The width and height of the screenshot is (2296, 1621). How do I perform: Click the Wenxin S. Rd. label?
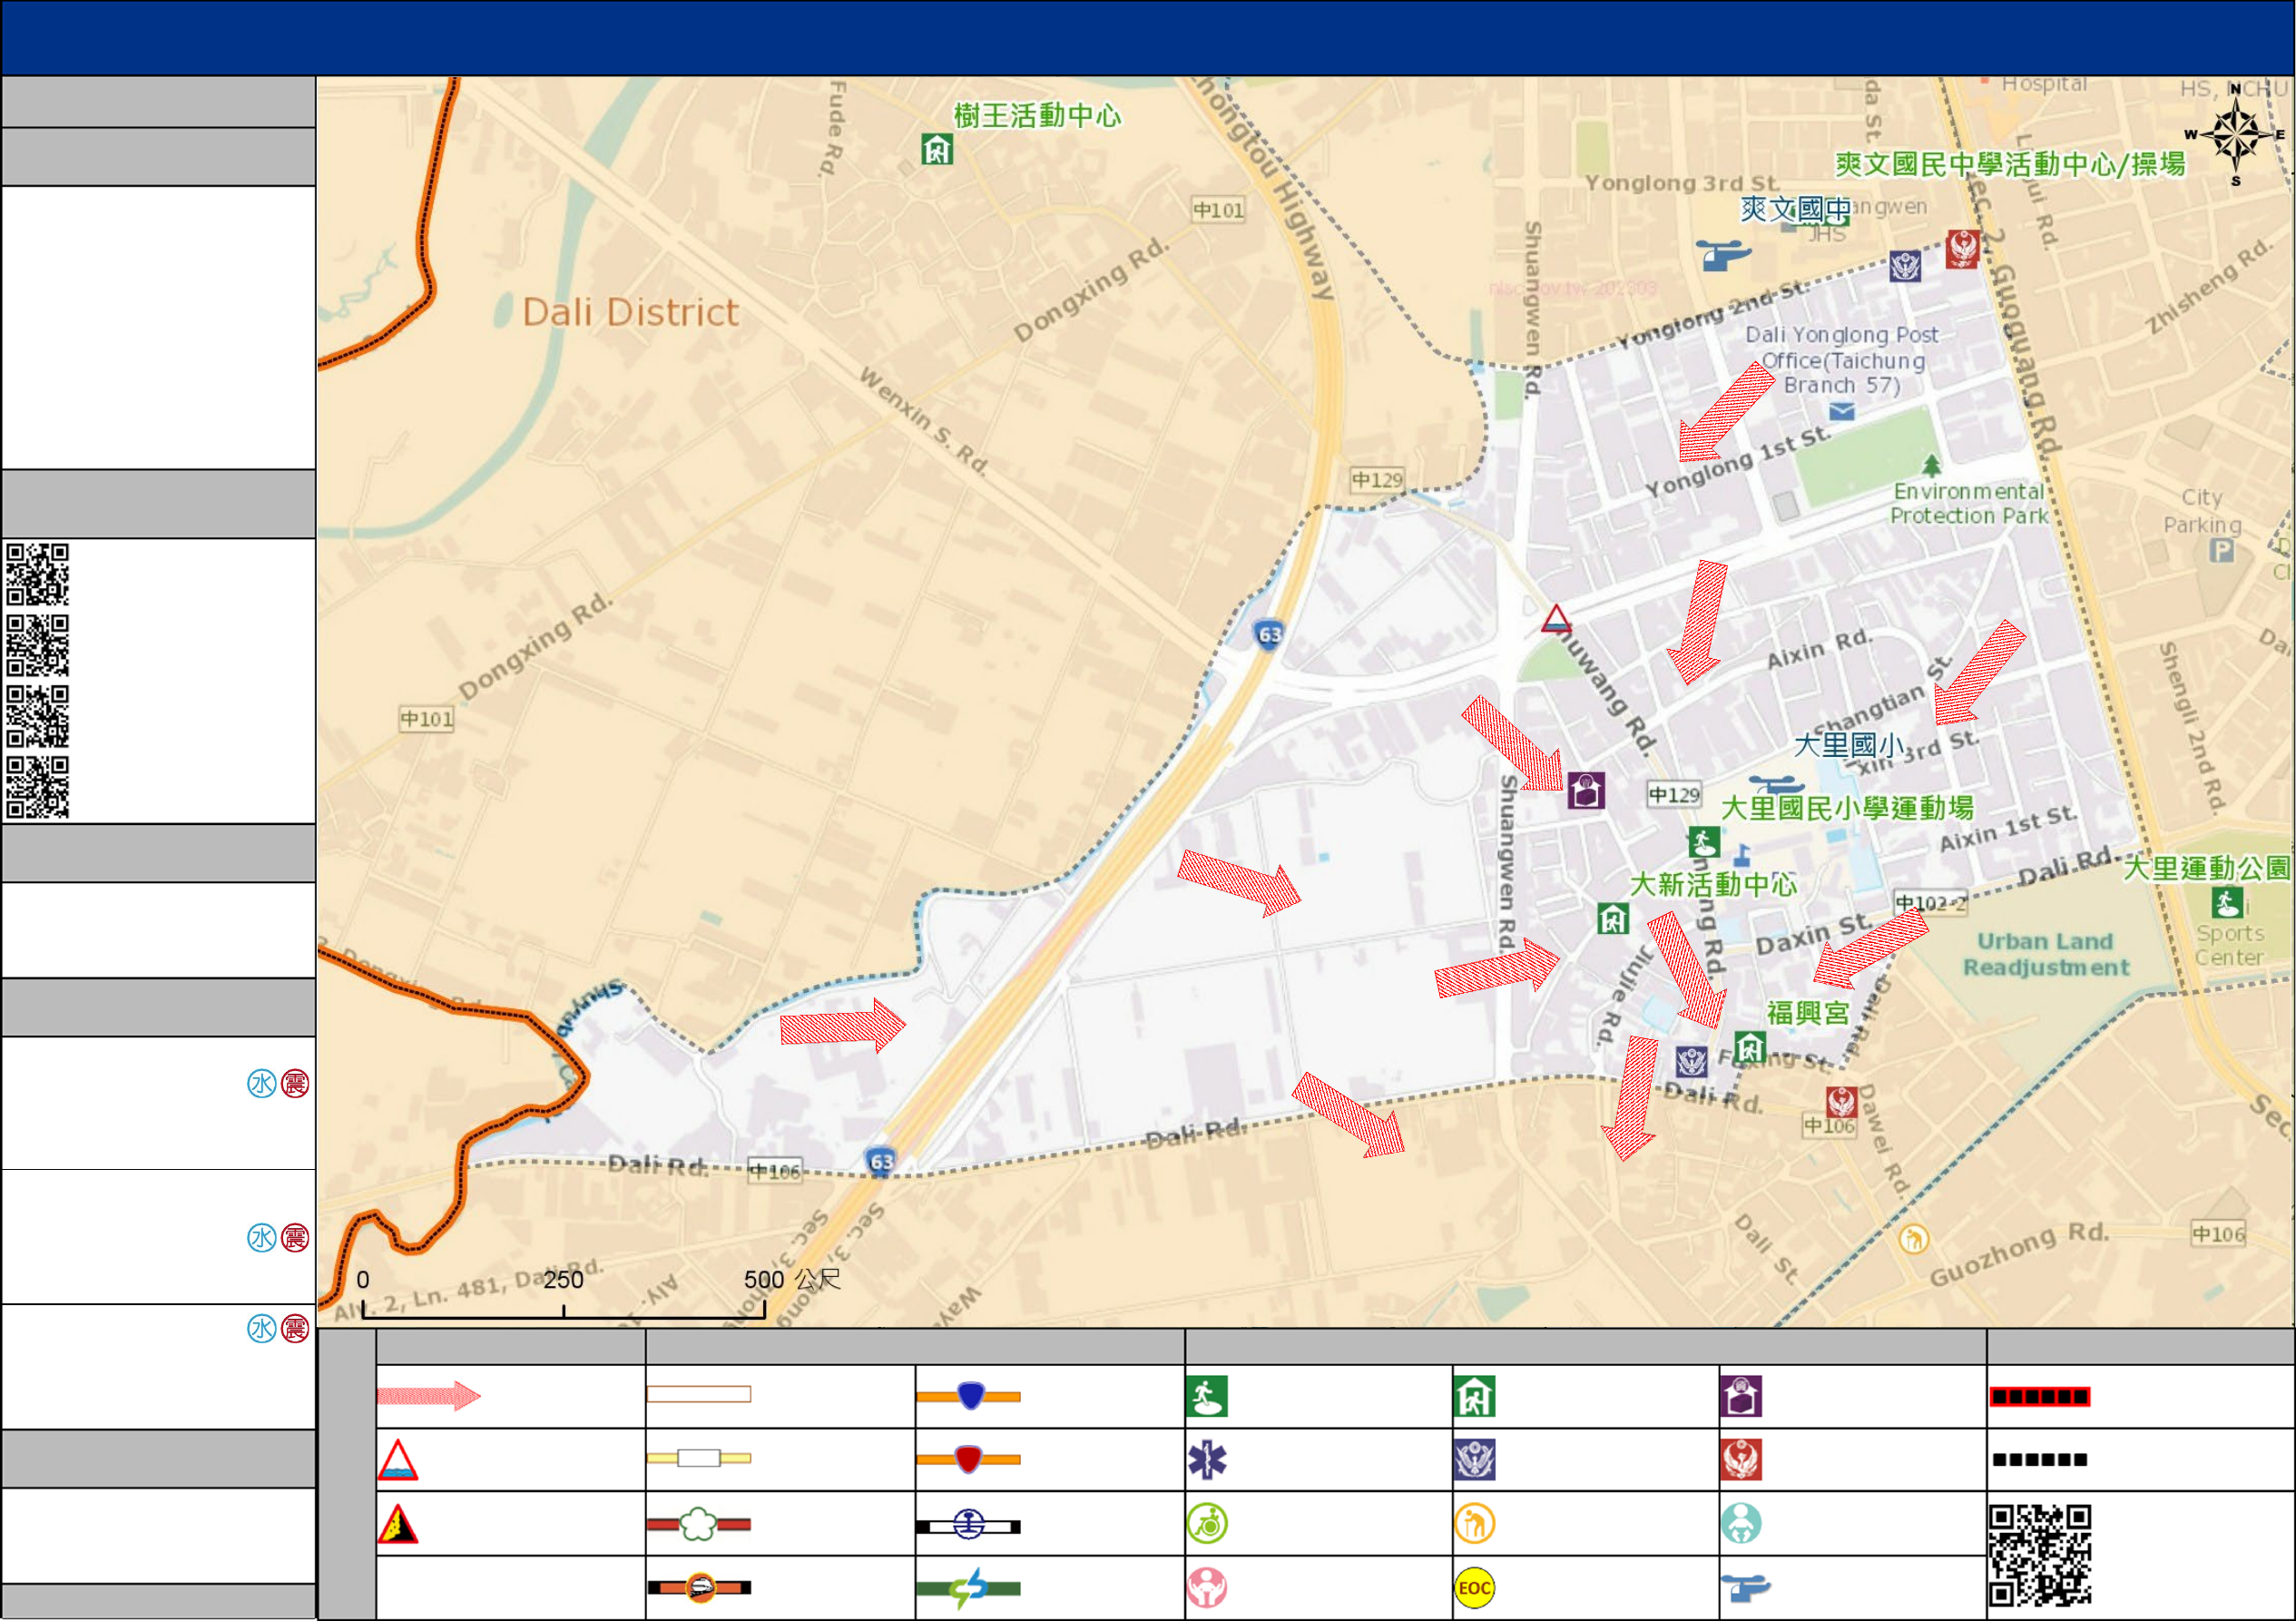point(925,420)
